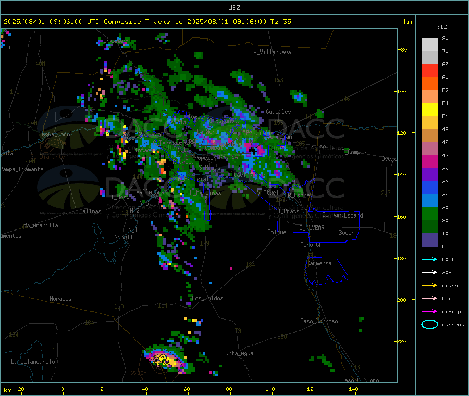Click the purple 5-10 dBZ color swatch
This screenshot has height=396, width=469.
429,240
